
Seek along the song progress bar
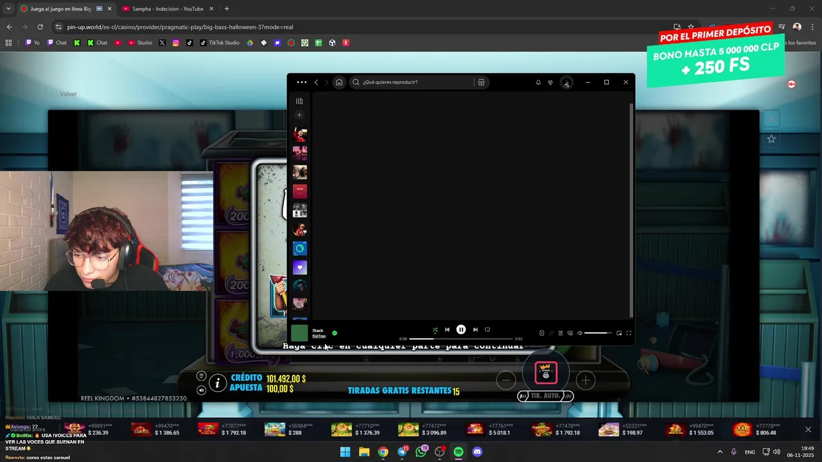tap(461, 339)
